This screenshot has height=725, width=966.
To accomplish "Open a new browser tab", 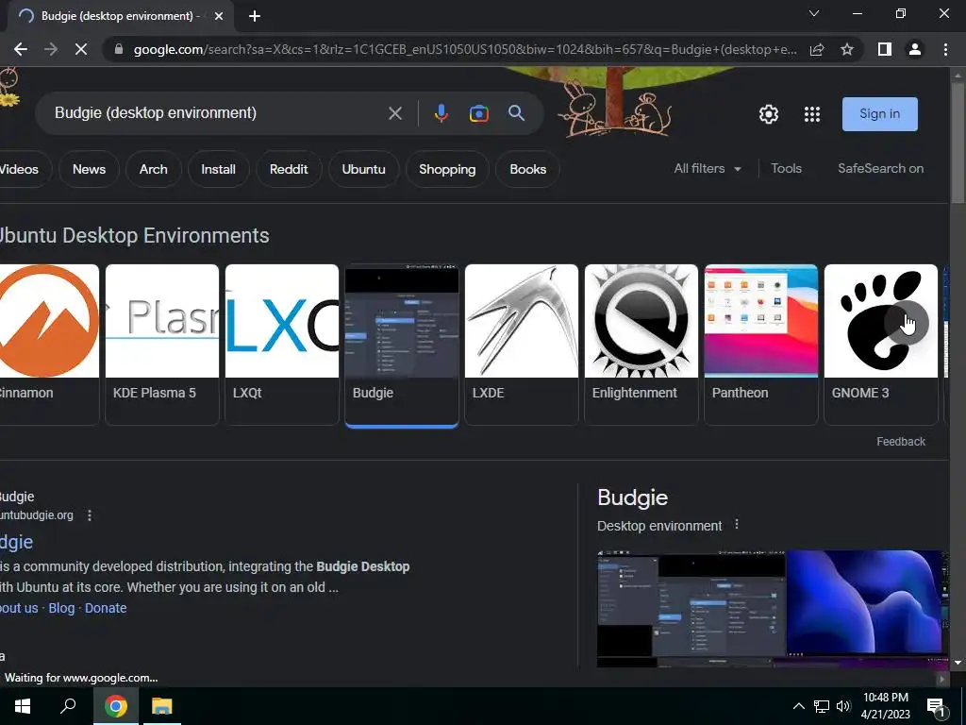I will tap(255, 16).
